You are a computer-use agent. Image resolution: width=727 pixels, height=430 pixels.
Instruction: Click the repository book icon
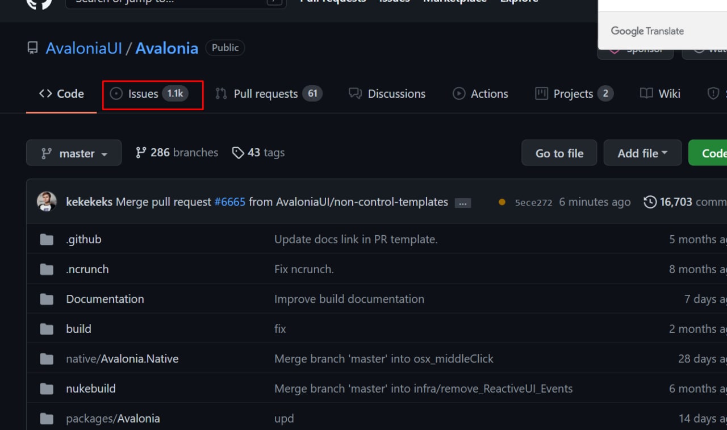(33, 48)
